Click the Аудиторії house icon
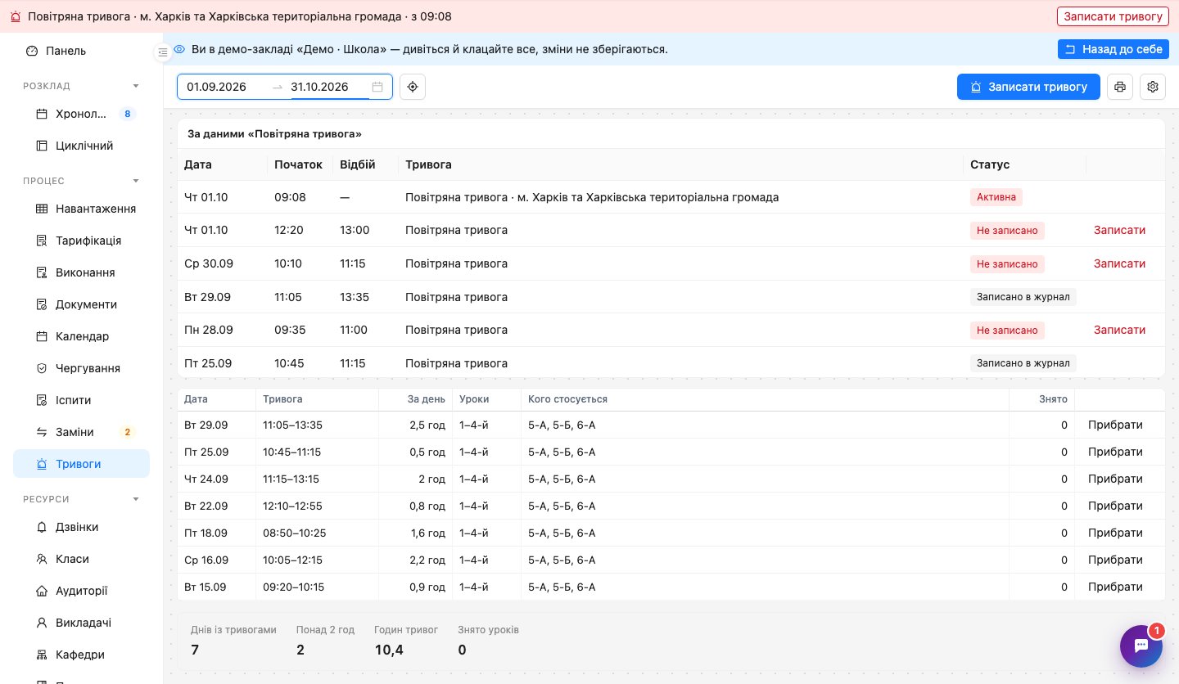 [x=42, y=591]
